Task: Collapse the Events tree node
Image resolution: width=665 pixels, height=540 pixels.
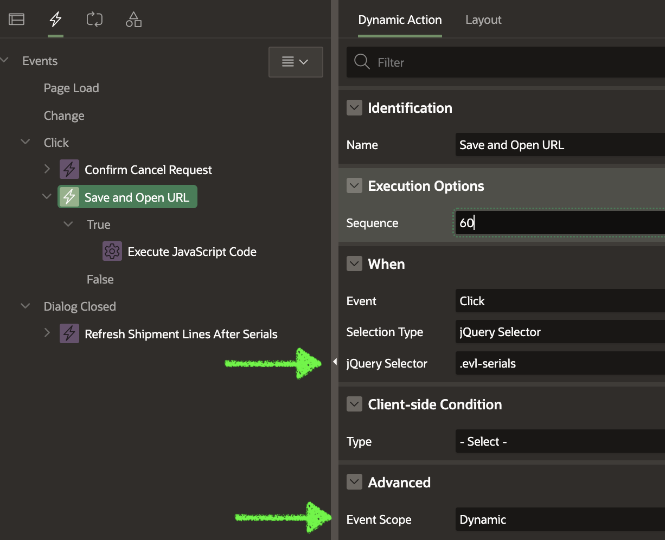Action: click(5, 60)
